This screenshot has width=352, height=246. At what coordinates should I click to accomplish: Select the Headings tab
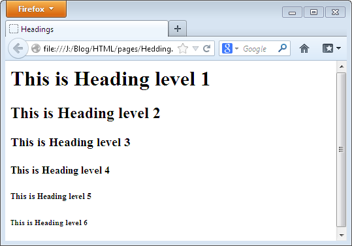point(87,29)
